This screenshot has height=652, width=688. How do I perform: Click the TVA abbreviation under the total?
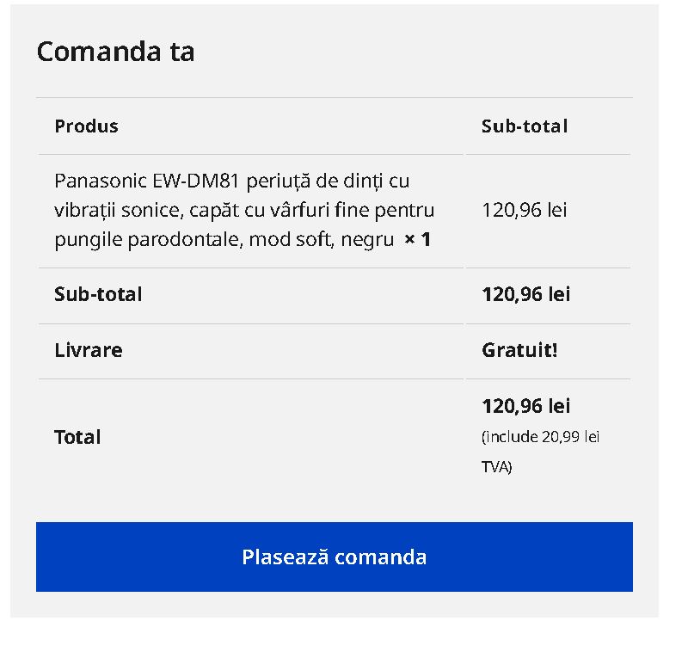click(495, 467)
